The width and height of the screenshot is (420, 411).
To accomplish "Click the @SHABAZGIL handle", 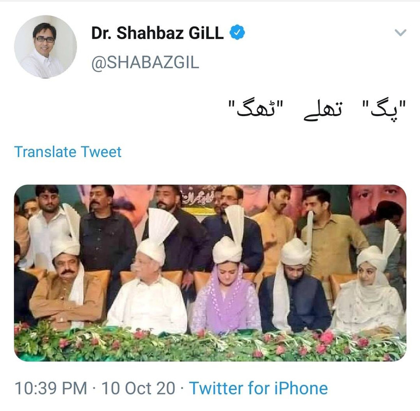I will tap(145, 63).
